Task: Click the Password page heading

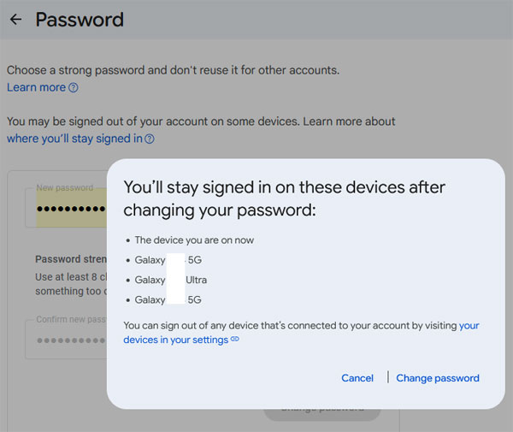Action: click(80, 19)
